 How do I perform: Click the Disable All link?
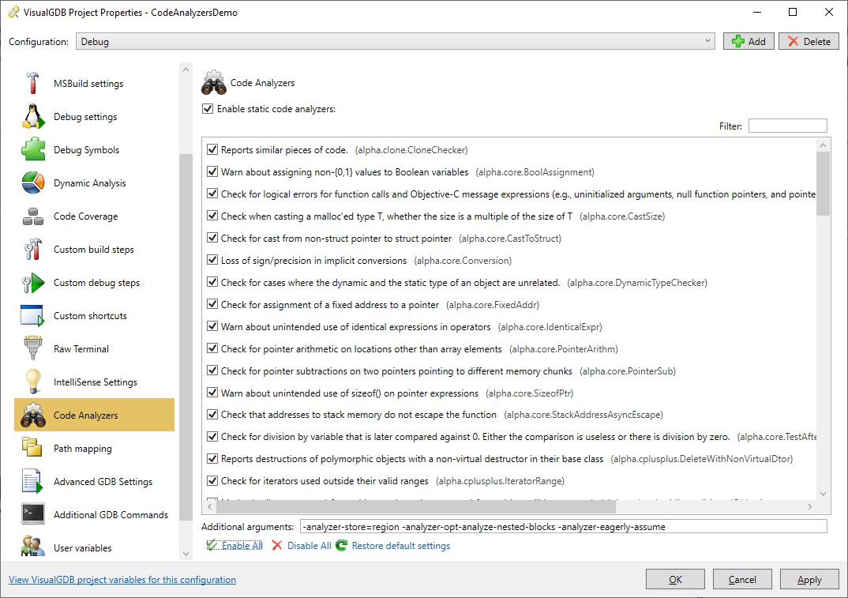(x=310, y=546)
